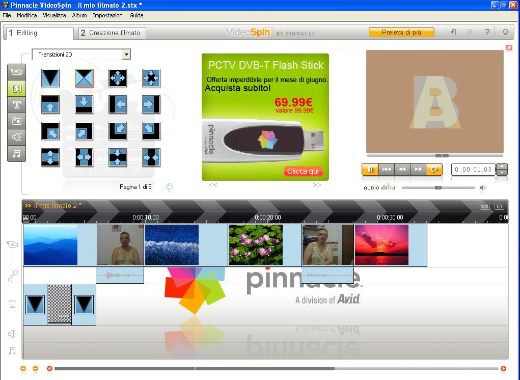Screen dimensions: 520x380
Task: Choose the diagonal up-right arrow transition
Action: click(84, 131)
